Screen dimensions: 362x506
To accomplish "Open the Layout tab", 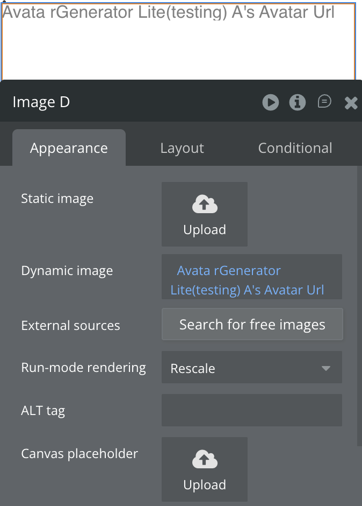I will [x=182, y=148].
